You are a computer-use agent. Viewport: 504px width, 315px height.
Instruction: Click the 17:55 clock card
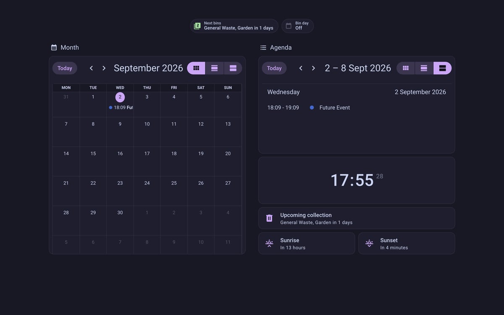tap(357, 181)
